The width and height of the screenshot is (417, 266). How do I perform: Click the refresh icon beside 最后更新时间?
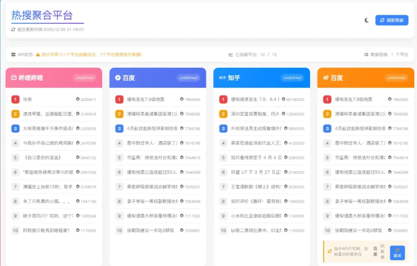coord(13,29)
